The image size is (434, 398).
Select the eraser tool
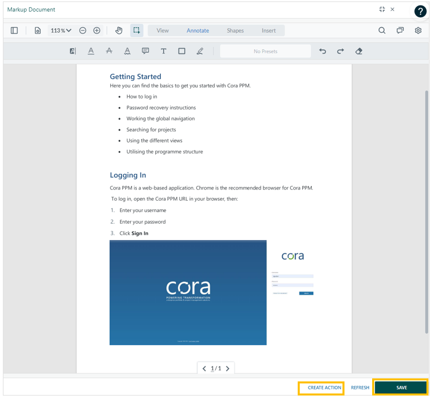click(x=359, y=51)
